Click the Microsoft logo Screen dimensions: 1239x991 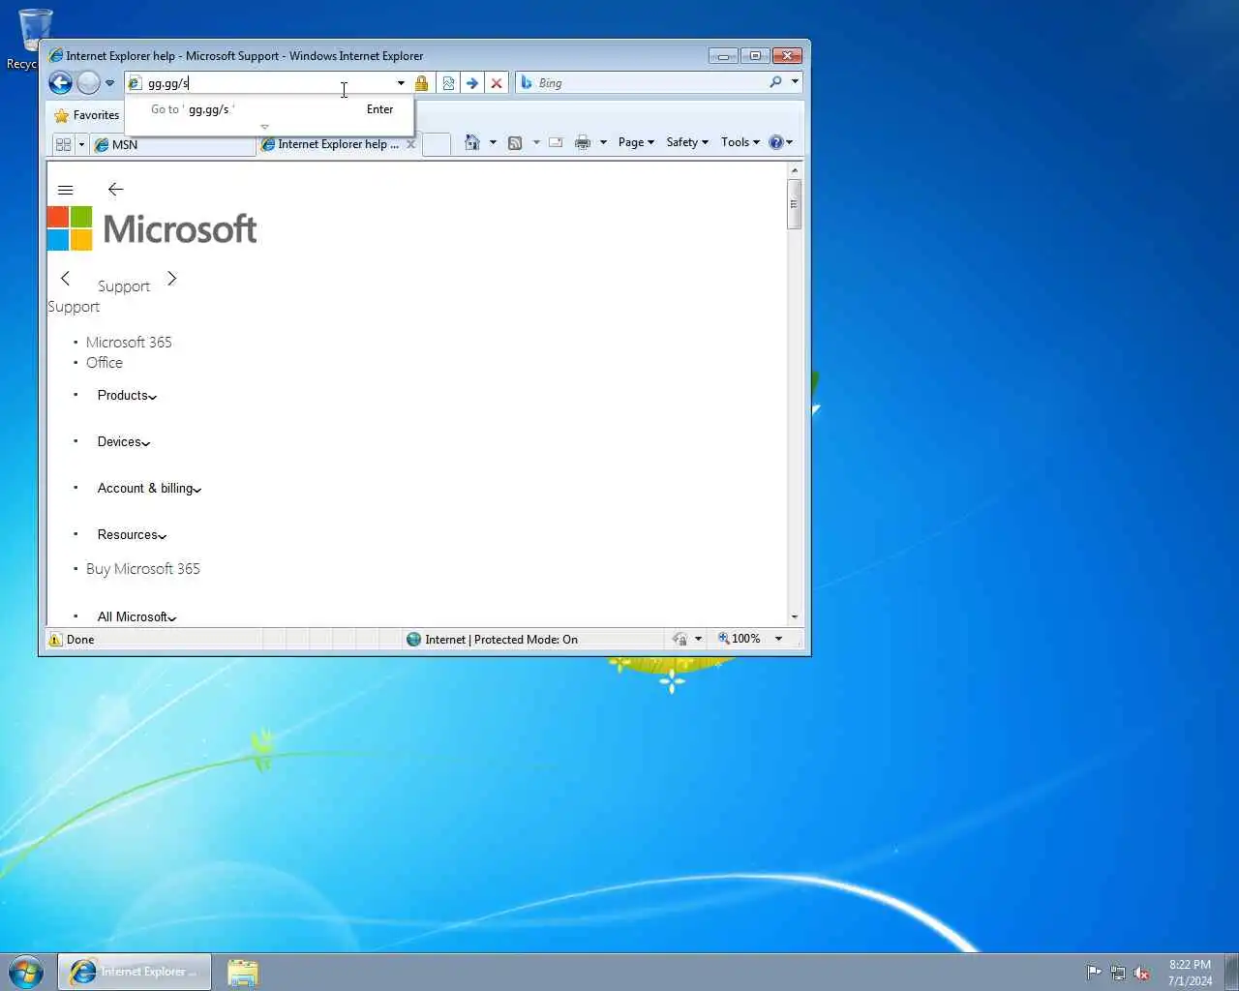[x=153, y=228]
